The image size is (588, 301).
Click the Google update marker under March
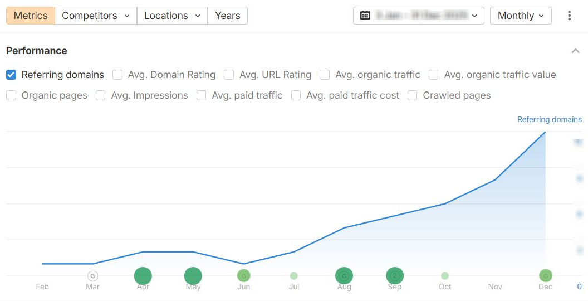tap(93, 276)
